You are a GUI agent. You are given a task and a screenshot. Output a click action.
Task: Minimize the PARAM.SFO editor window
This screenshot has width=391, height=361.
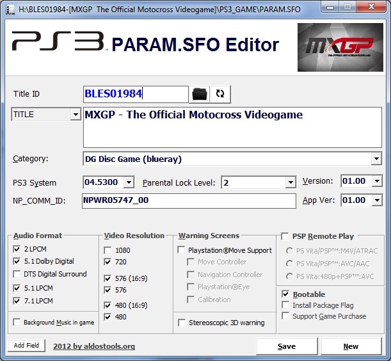tap(330, 7)
